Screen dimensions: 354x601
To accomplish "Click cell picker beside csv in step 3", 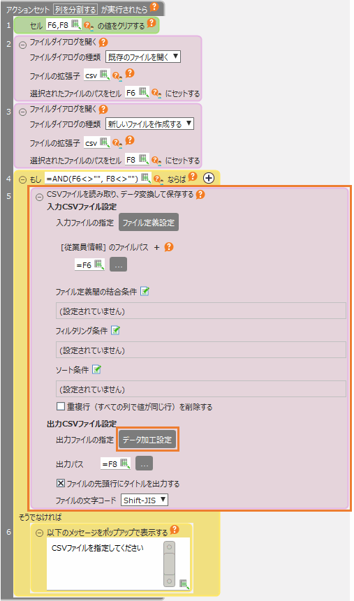I will [x=105, y=142].
